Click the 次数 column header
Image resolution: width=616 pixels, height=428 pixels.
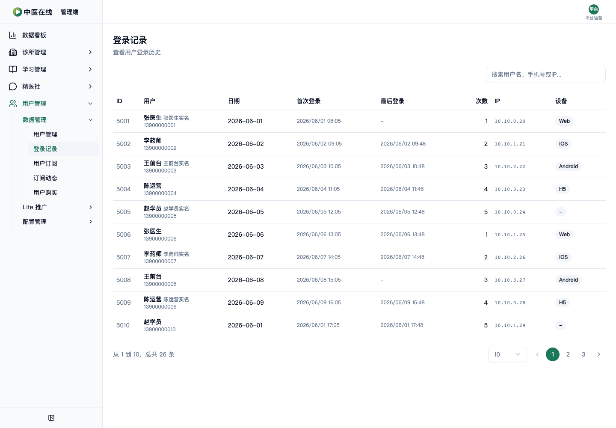pyautogui.click(x=482, y=101)
